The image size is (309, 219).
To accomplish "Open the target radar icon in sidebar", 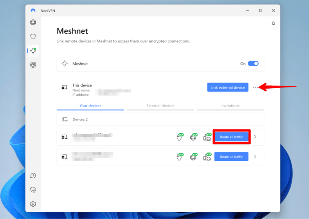I will pyautogui.click(x=33, y=65).
